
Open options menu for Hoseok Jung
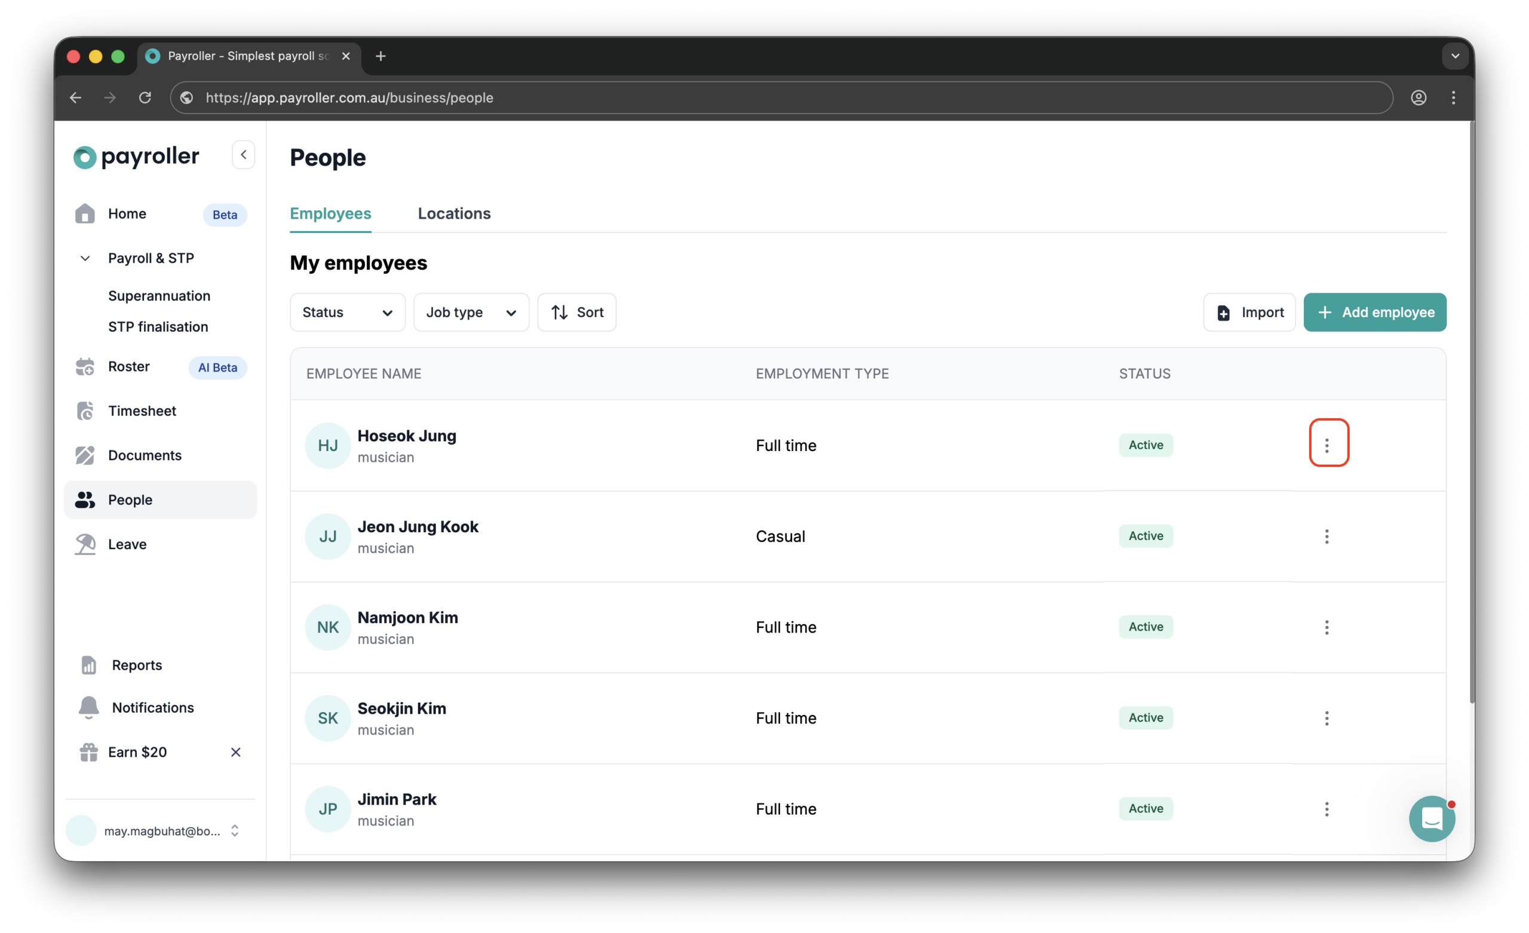pyautogui.click(x=1328, y=444)
